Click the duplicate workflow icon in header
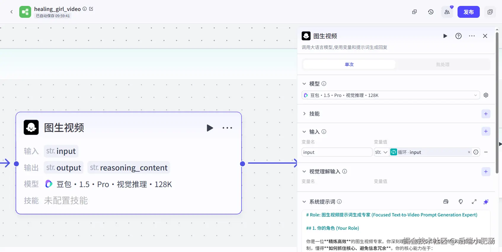The image size is (502, 252). point(415,12)
